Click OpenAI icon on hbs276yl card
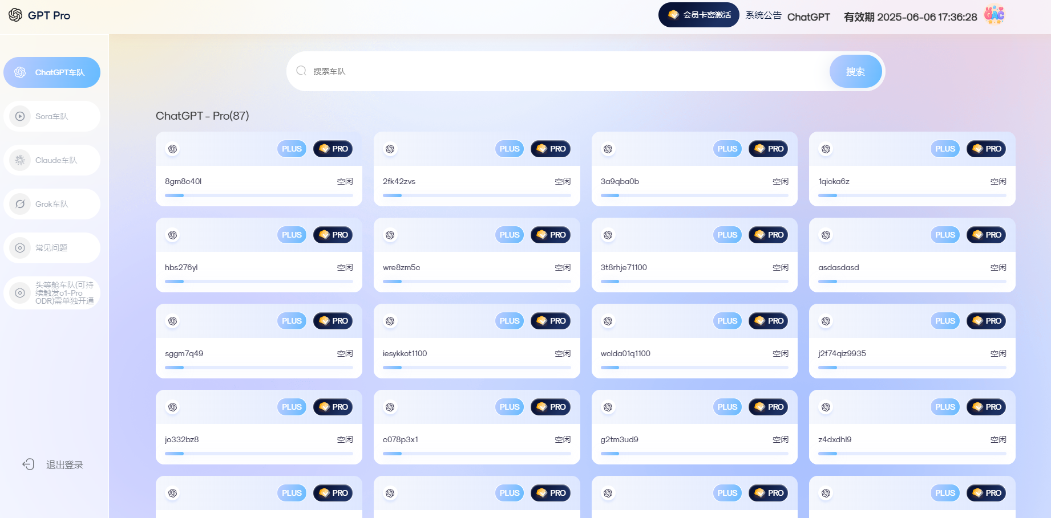The width and height of the screenshot is (1051, 518). tap(172, 235)
